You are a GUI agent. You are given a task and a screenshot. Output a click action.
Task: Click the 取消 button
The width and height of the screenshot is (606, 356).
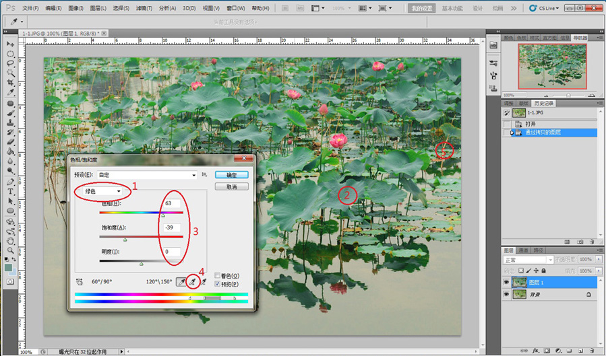231,186
